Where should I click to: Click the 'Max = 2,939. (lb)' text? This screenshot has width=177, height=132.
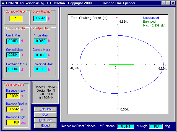click(154, 25)
